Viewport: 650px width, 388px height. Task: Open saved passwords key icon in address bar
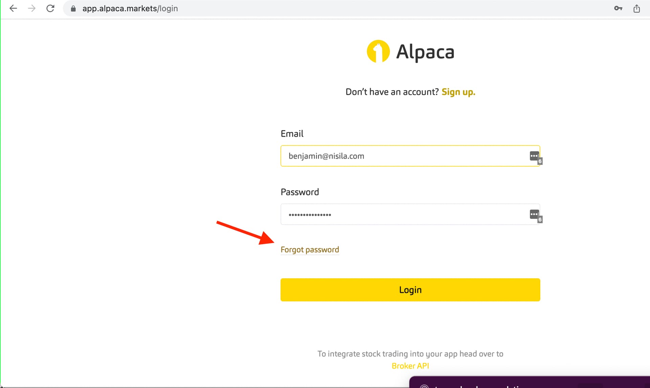pos(618,8)
